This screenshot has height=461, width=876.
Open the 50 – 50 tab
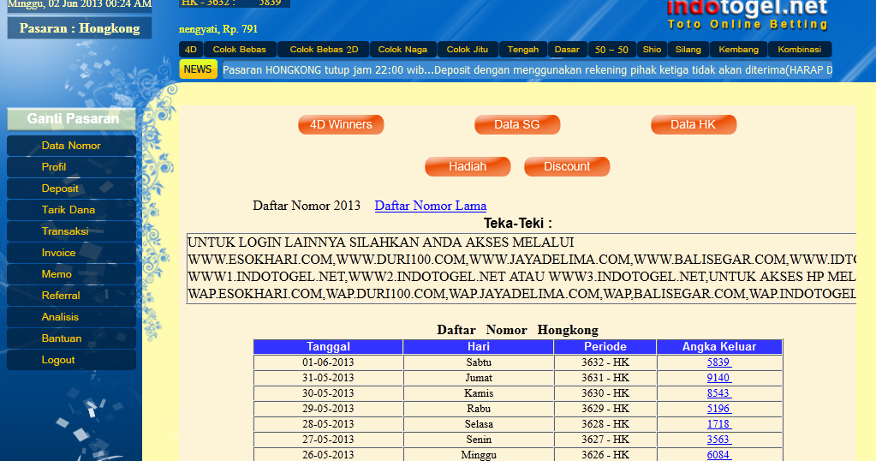(611, 50)
